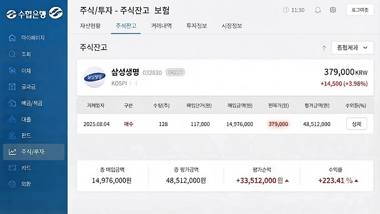Open the 이체 transfer icon in sidebar
The width and height of the screenshot is (380, 214).
click(x=12, y=71)
